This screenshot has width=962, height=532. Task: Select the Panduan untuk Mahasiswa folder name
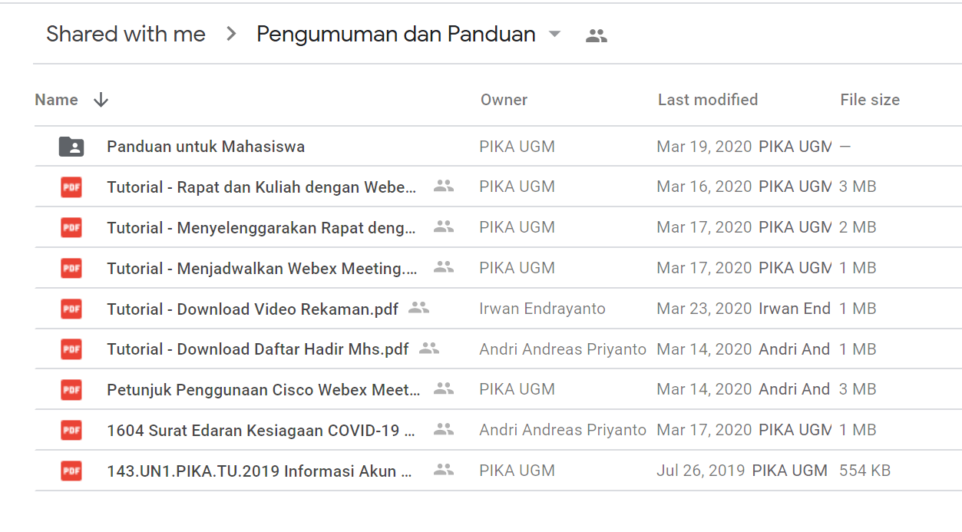click(x=206, y=147)
